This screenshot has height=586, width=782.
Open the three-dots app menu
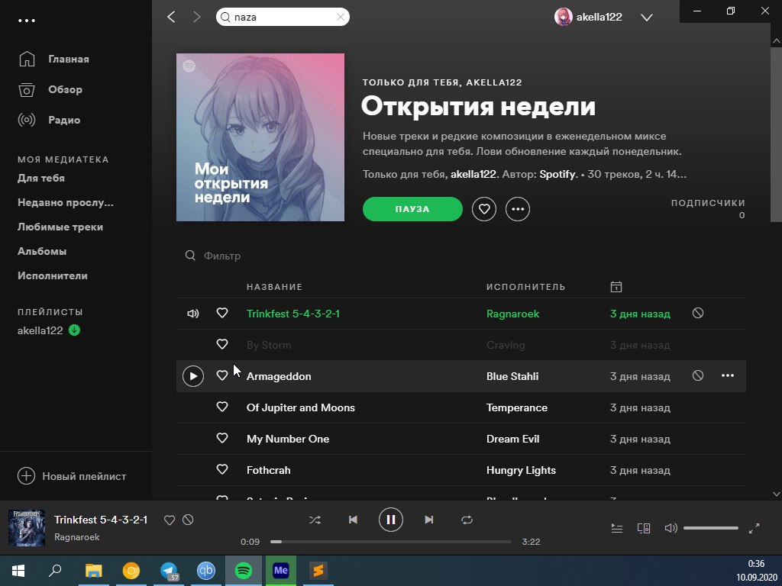[x=27, y=21]
